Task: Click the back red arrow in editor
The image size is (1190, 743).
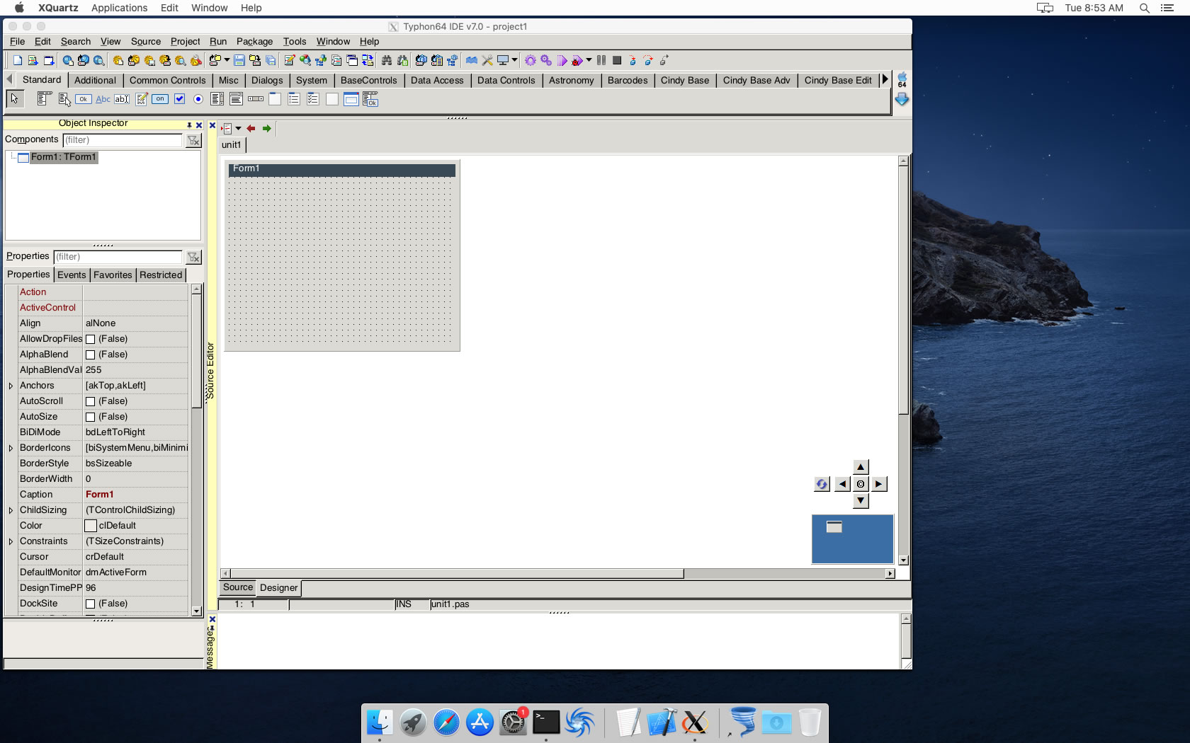Action: 251,129
